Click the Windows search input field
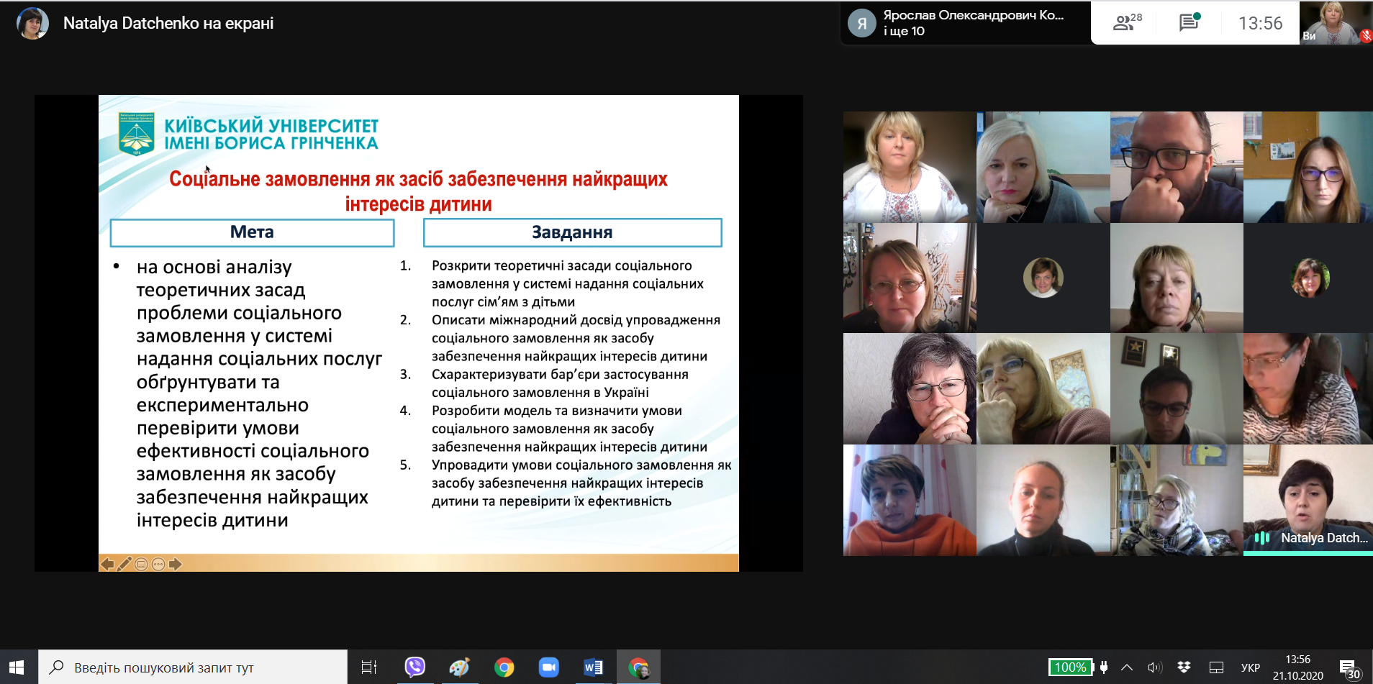Image resolution: width=1373 pixels, height=684 pixels. coord(194,667)
